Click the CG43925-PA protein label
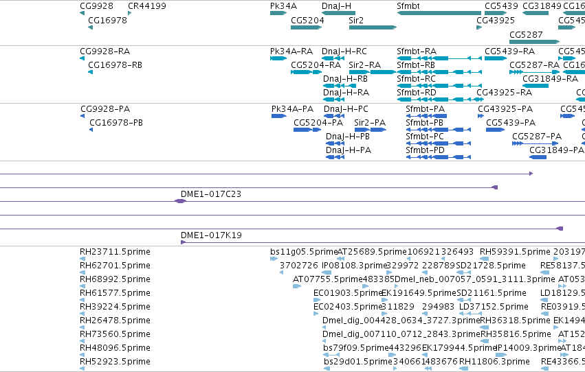The height and width of the screenshot is (372, 585). coord(505,108)
